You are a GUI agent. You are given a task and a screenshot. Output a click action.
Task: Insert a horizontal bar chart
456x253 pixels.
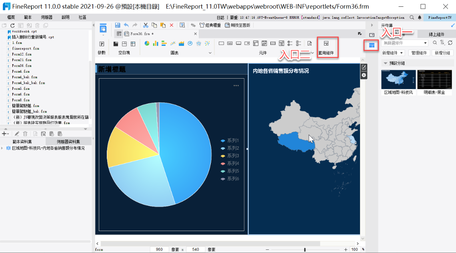pos(164,43)
